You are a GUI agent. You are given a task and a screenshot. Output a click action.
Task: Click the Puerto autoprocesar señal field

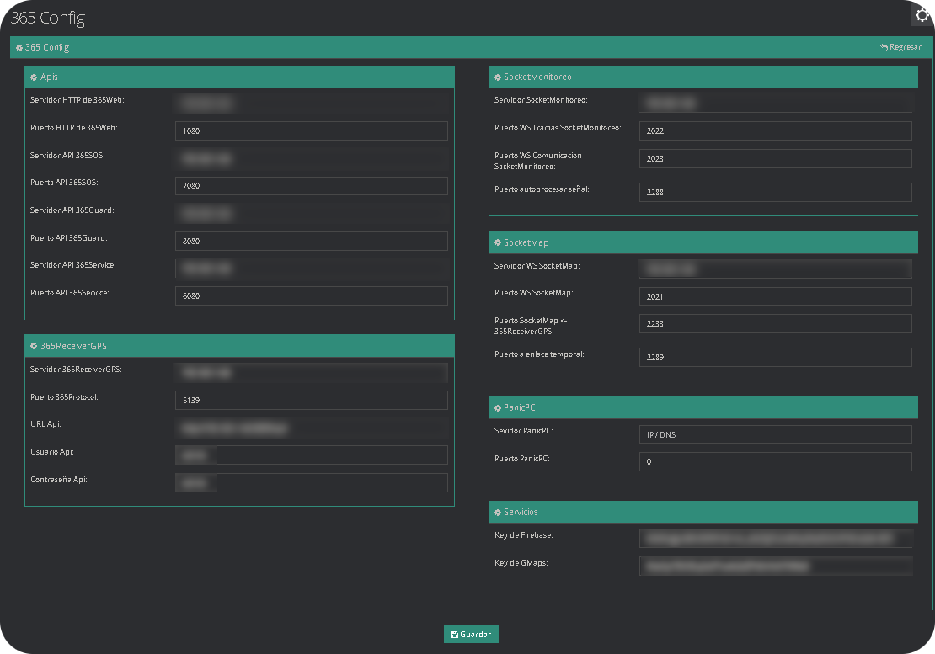(x=774, y=192)
